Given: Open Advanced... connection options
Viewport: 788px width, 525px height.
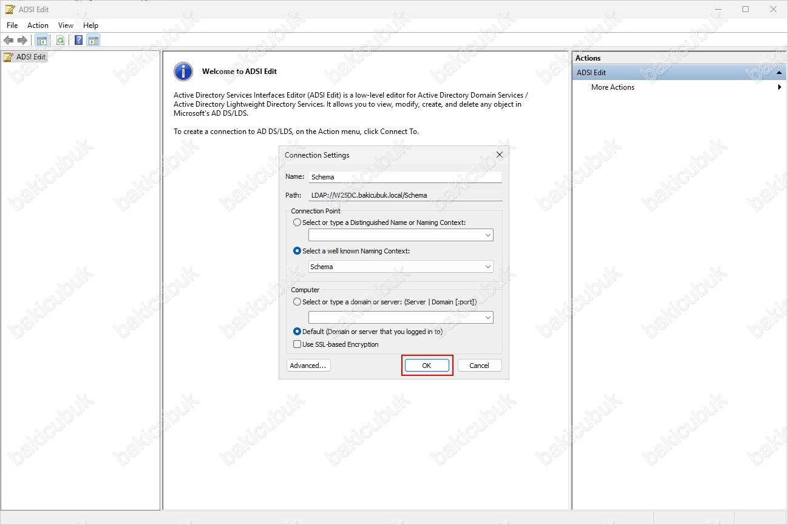Looking at the screenshot, I should click(308, 366).
